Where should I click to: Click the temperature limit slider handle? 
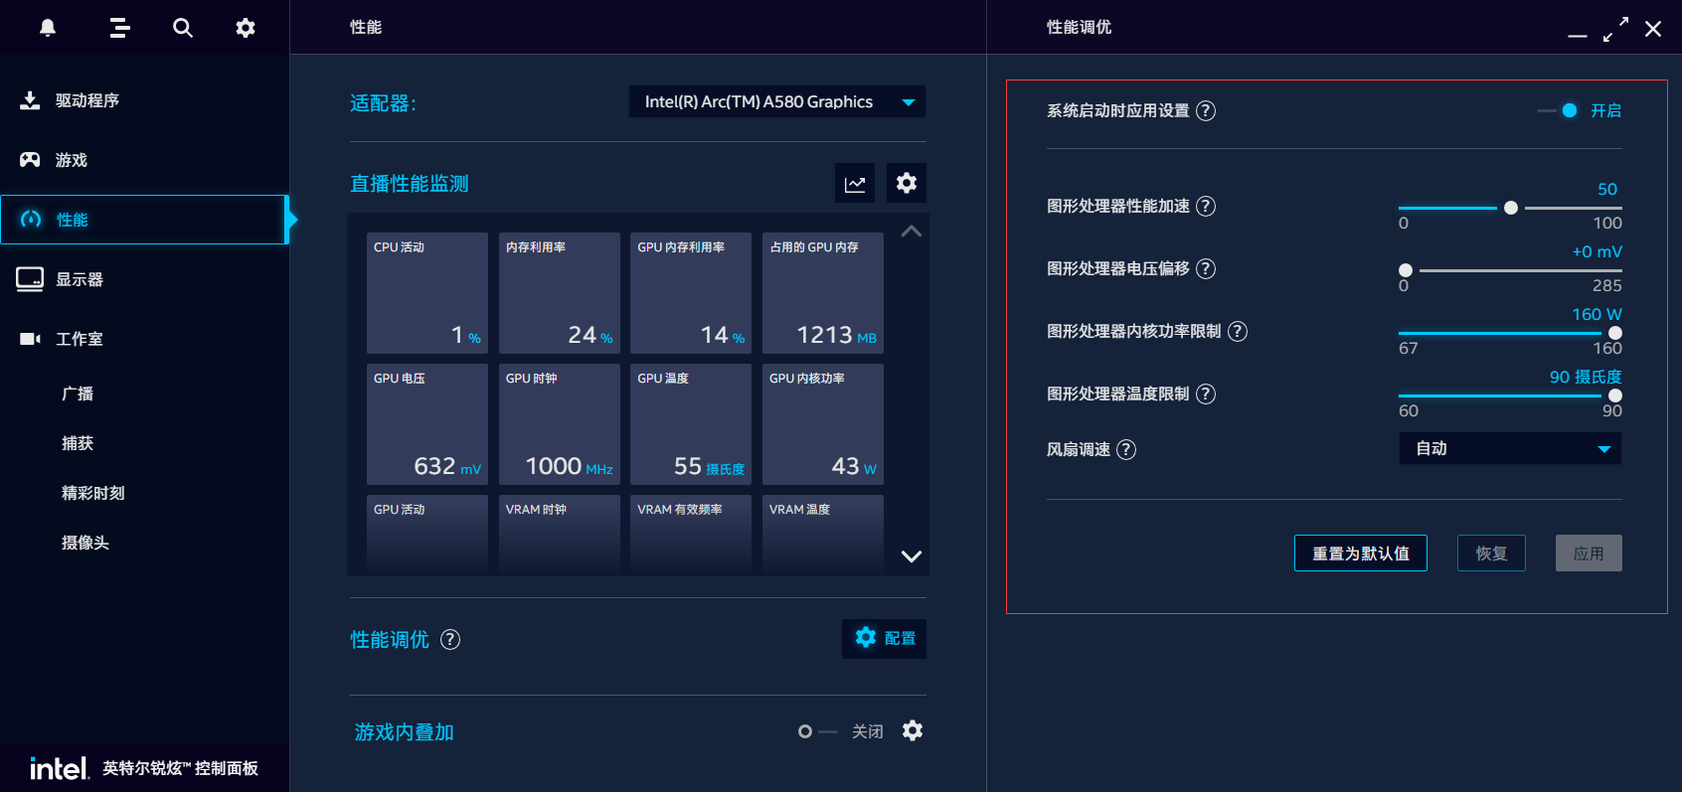coord(1615,396)
